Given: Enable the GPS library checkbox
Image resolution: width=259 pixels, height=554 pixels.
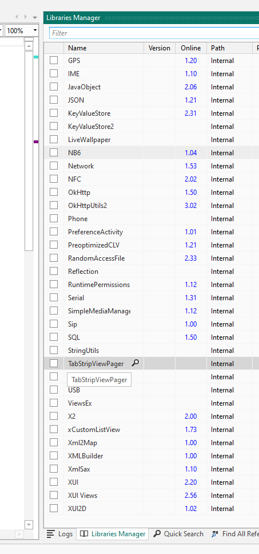Looking at the screenshot, I should click(x=54, y=60).
